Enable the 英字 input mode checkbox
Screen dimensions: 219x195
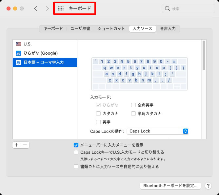click(x=98, y=122)
